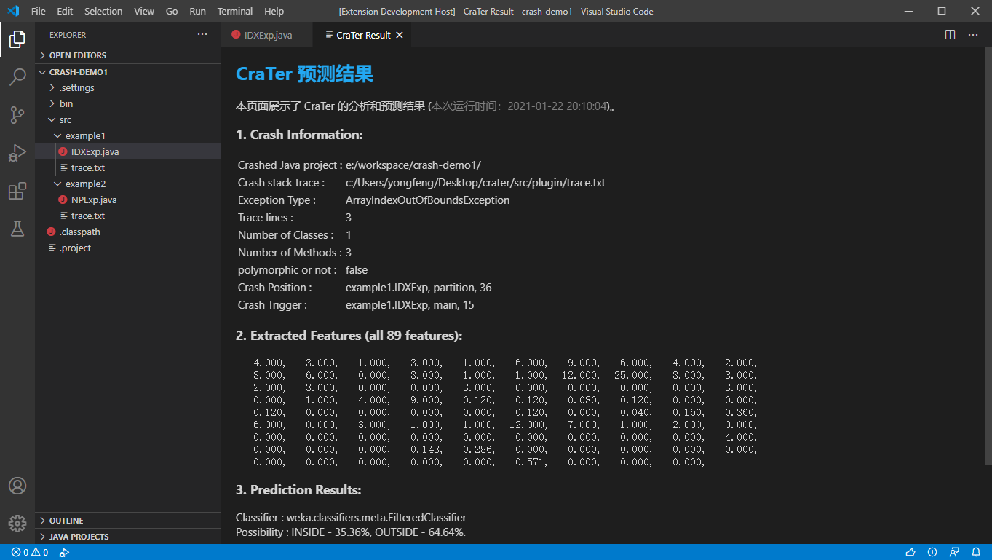
Task: Open trace.txt under example1
Action: point(128,168)
